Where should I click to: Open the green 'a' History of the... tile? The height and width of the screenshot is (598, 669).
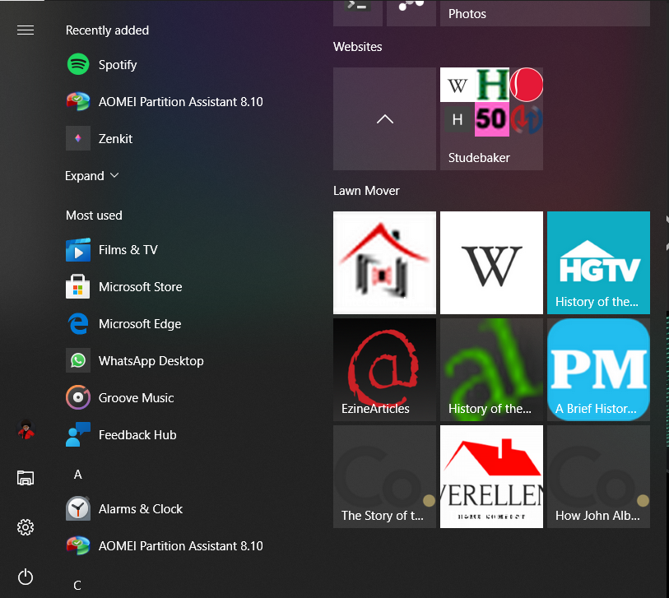pos(491,369)
